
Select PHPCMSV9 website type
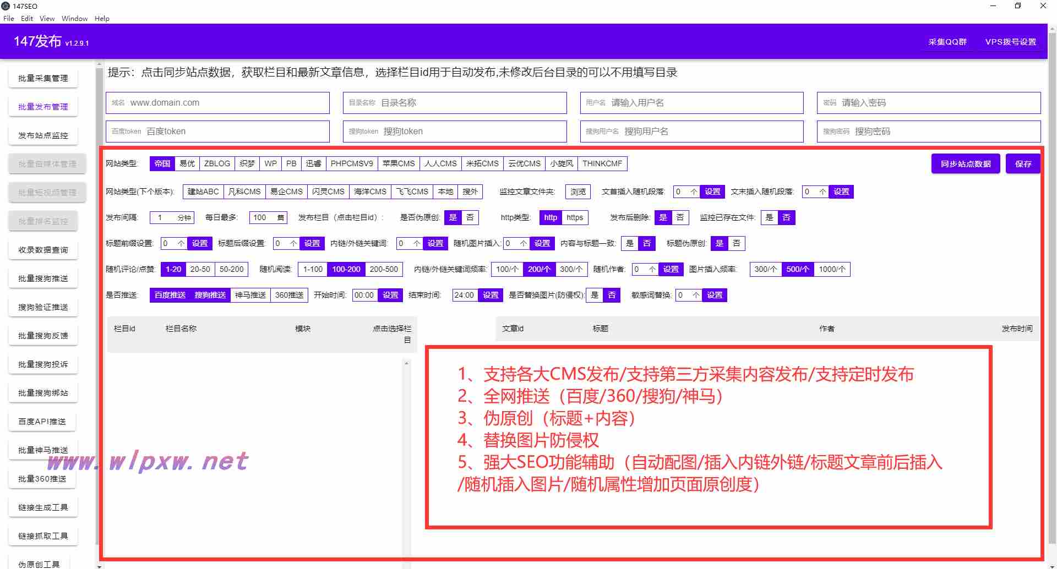pos(352,163)
